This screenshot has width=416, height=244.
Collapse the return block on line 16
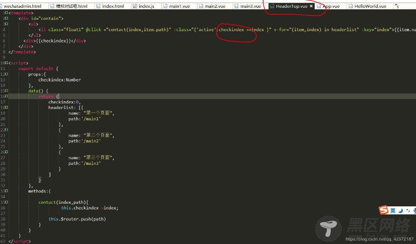(x=6, y=96)
